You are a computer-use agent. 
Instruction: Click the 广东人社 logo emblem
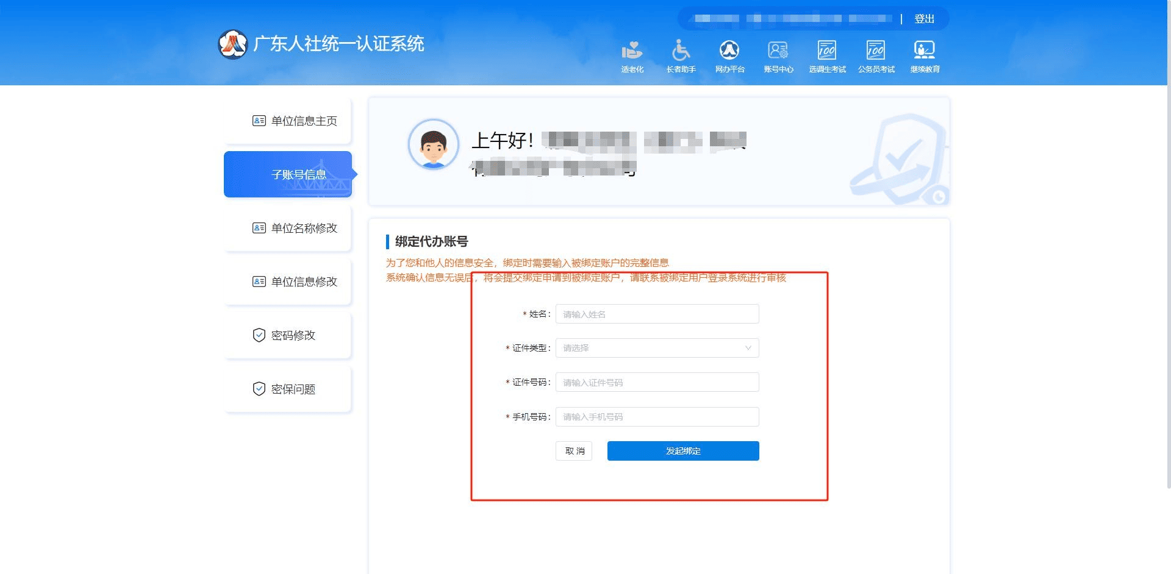[x=232, y=44]
